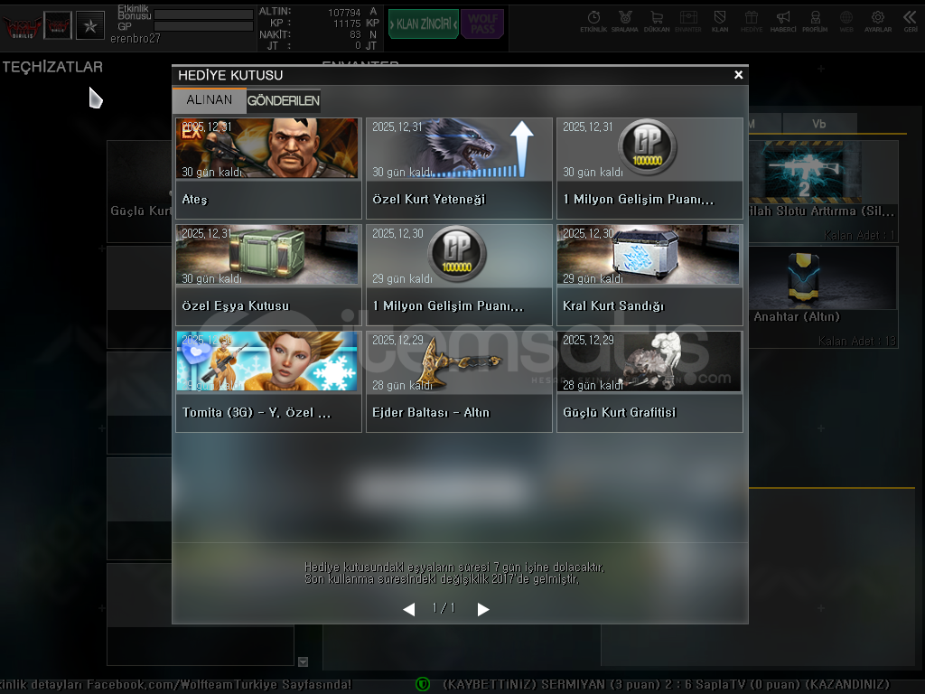Click the Klan Zinciri button

[424, 24]
